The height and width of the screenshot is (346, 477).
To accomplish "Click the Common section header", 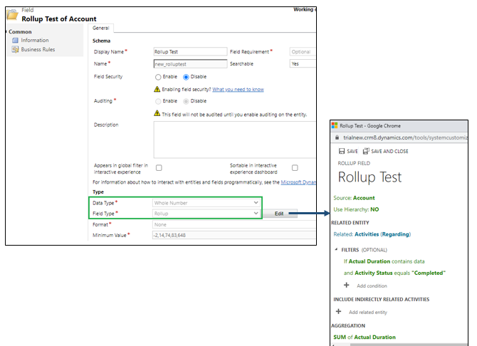I will [x=20, y=31].
